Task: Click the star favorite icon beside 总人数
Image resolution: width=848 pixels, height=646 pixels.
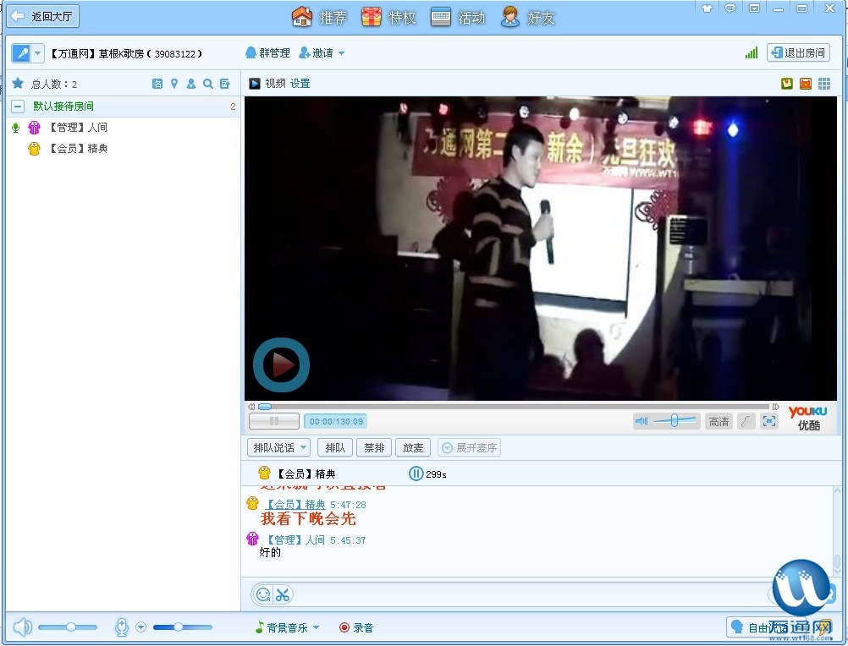Action: pos(18,84)
